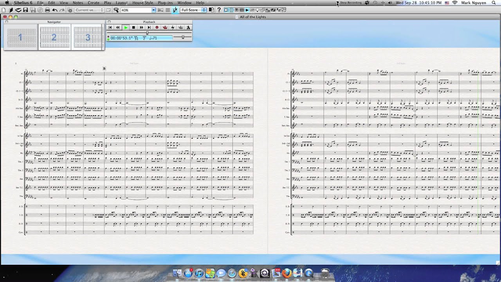Open the Help menu
Viewport: 501px width, 282px height.
point(200,3)
